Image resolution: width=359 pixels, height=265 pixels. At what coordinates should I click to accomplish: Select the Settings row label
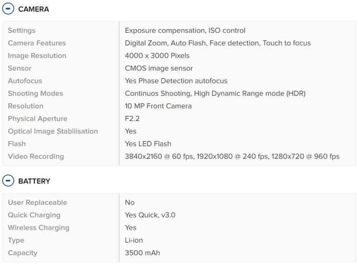click(x=22, y=31)
